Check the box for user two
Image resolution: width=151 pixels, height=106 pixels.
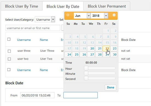coord(9,59)
